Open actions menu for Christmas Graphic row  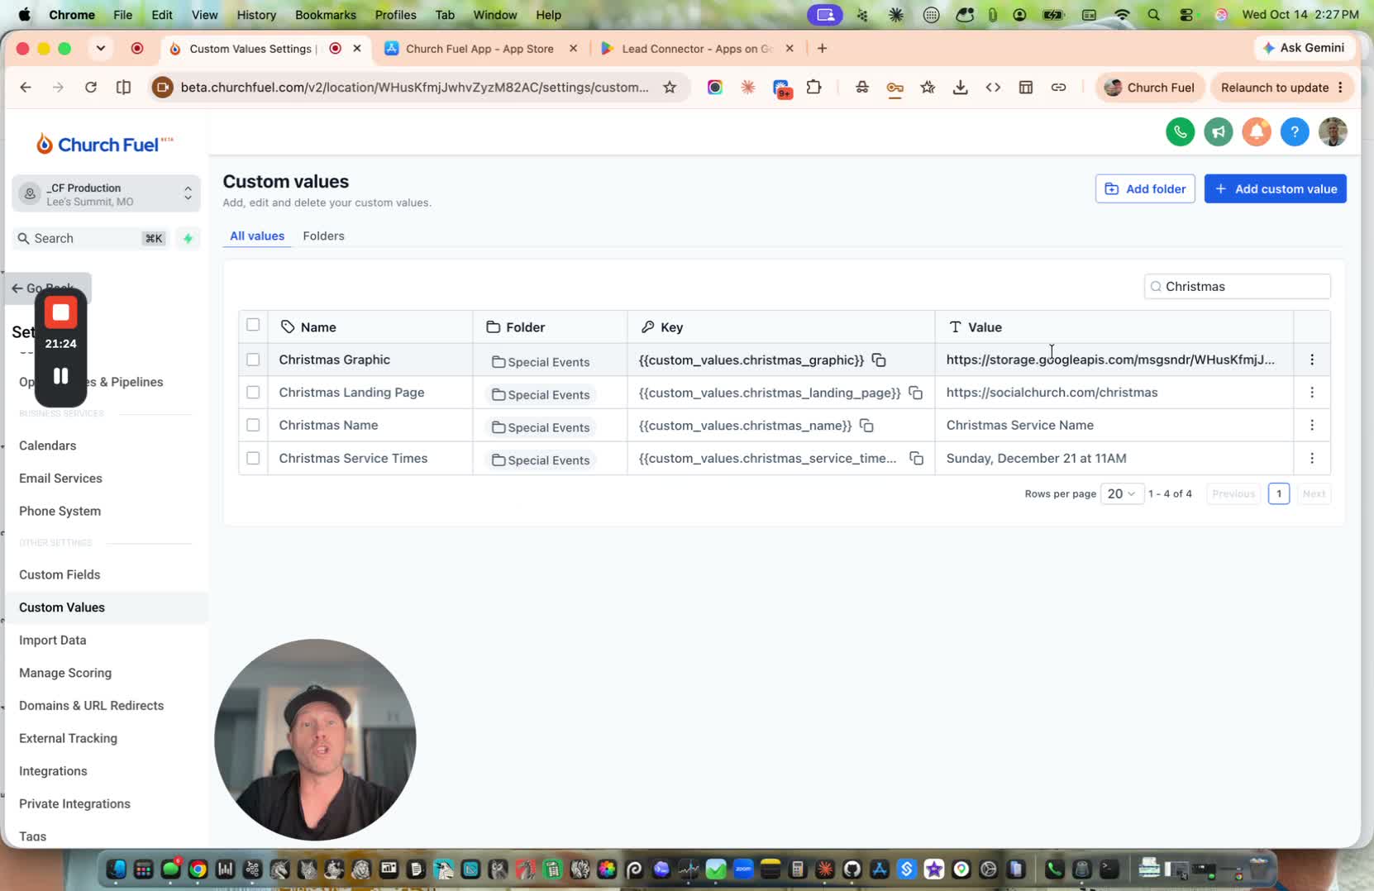(1311, 360)
